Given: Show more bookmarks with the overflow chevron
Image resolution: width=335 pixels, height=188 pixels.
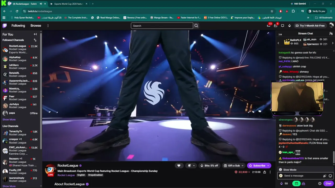Looking at the screenshot, I should click(308, 18).
